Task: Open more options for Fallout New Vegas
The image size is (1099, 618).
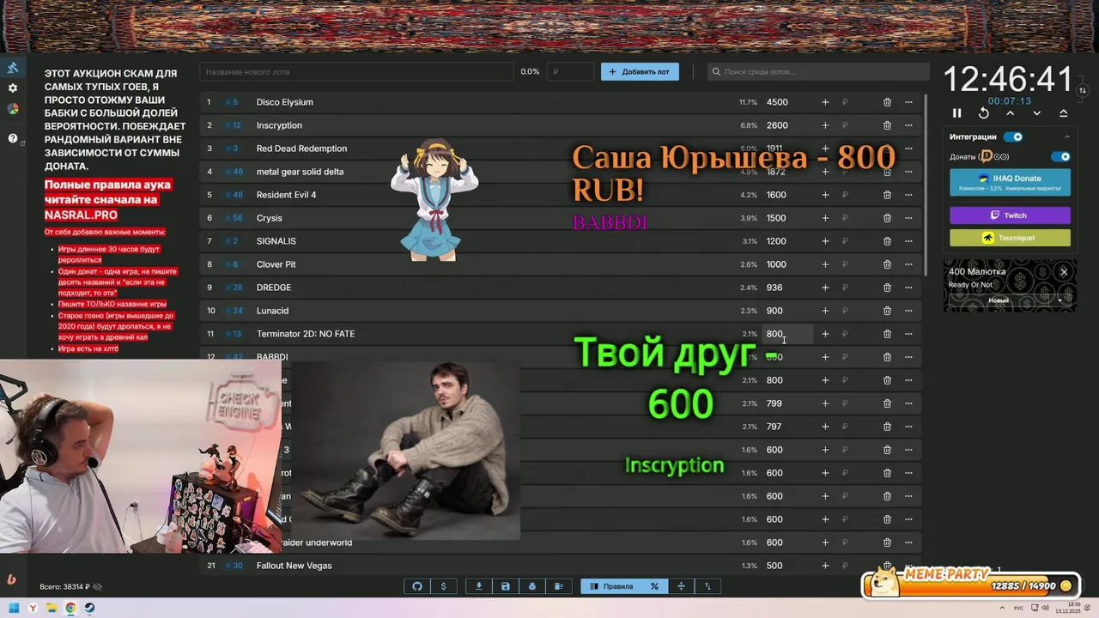Action: tap(908, 566)
